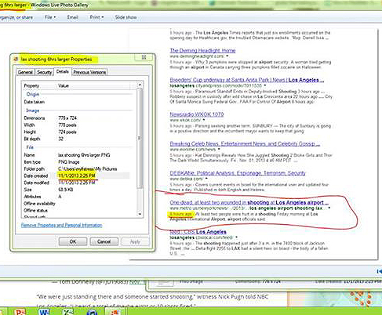
Task: Open the File menu in Photo Gallery
Action: (x=50, y=17)
